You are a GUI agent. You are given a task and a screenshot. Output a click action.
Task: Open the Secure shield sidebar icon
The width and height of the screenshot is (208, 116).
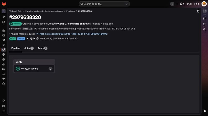(4, 55)
